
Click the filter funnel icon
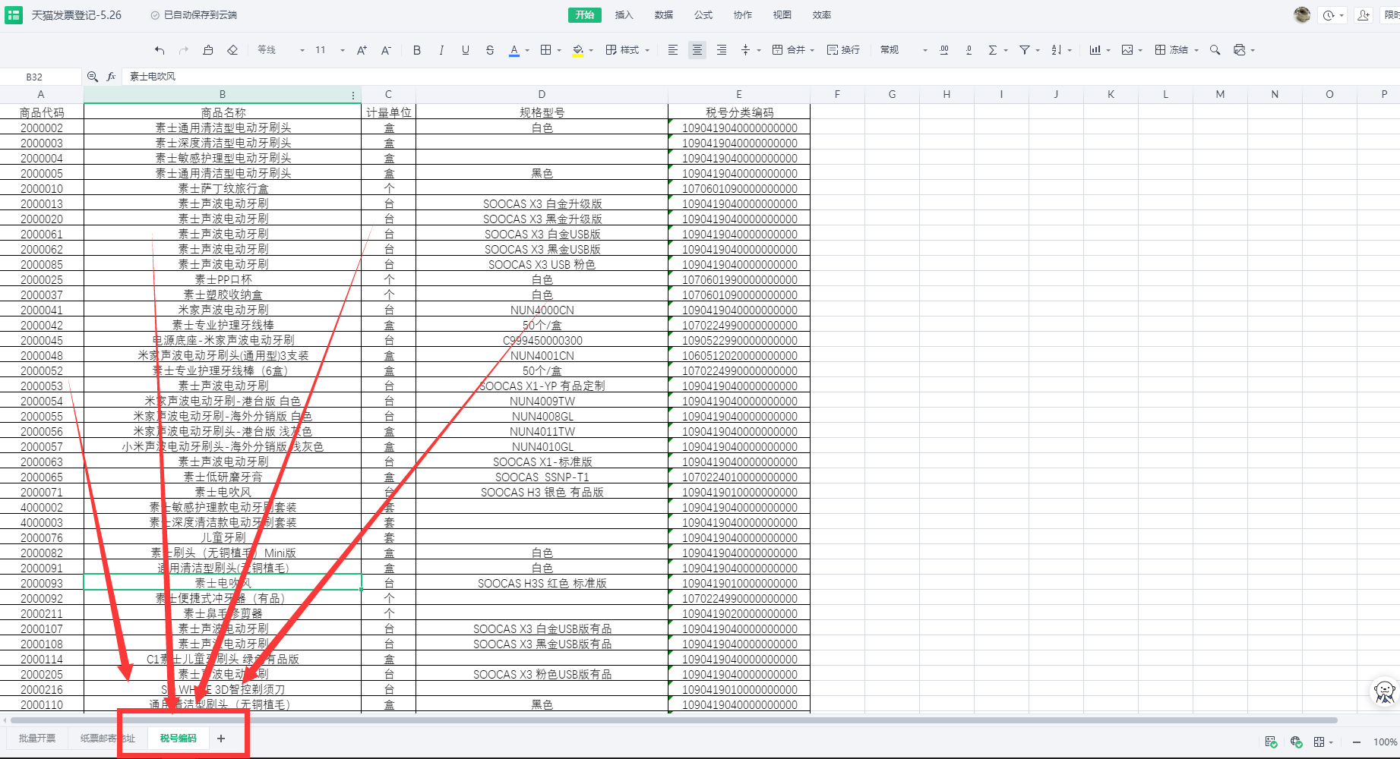coord(1025,50)
